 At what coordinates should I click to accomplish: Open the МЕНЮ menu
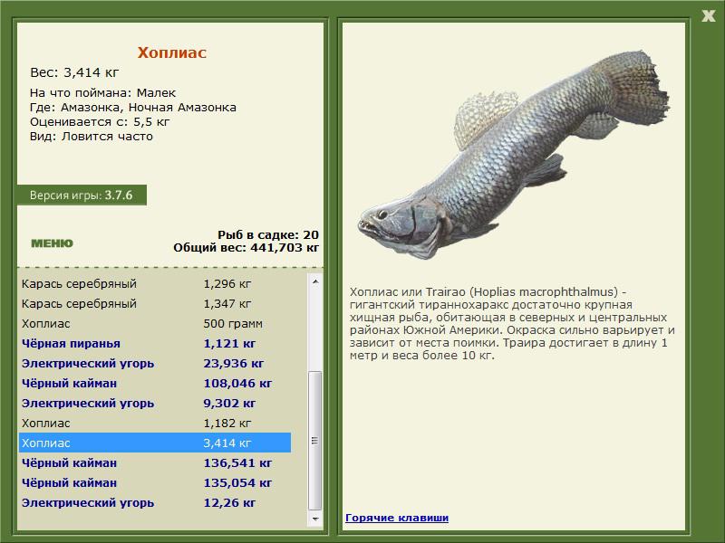(52, 243)
